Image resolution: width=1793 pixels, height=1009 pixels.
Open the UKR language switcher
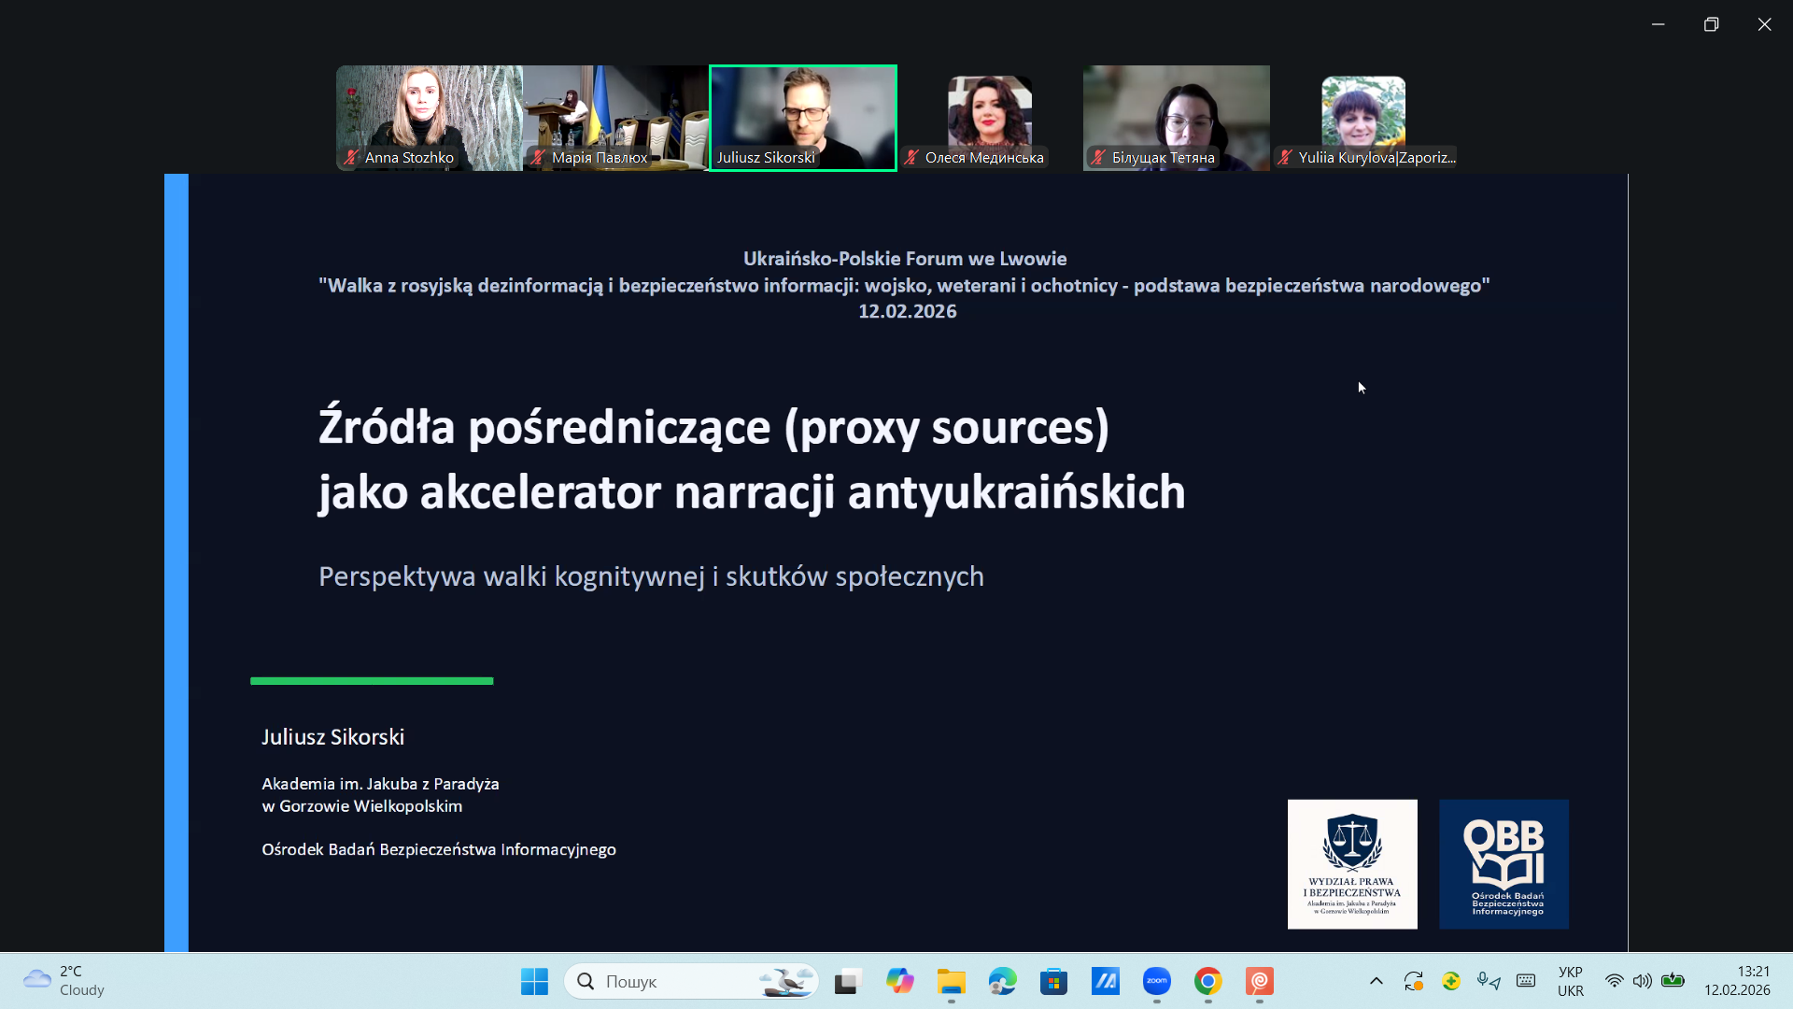pyautogui.click(x=1570, y=981)
